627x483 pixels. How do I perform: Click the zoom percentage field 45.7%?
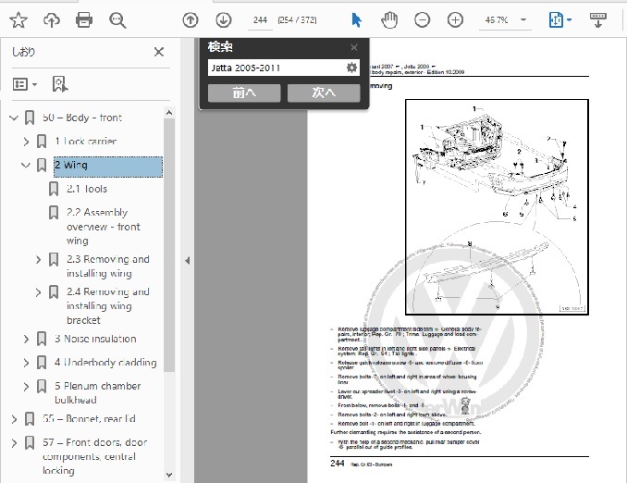497,20
